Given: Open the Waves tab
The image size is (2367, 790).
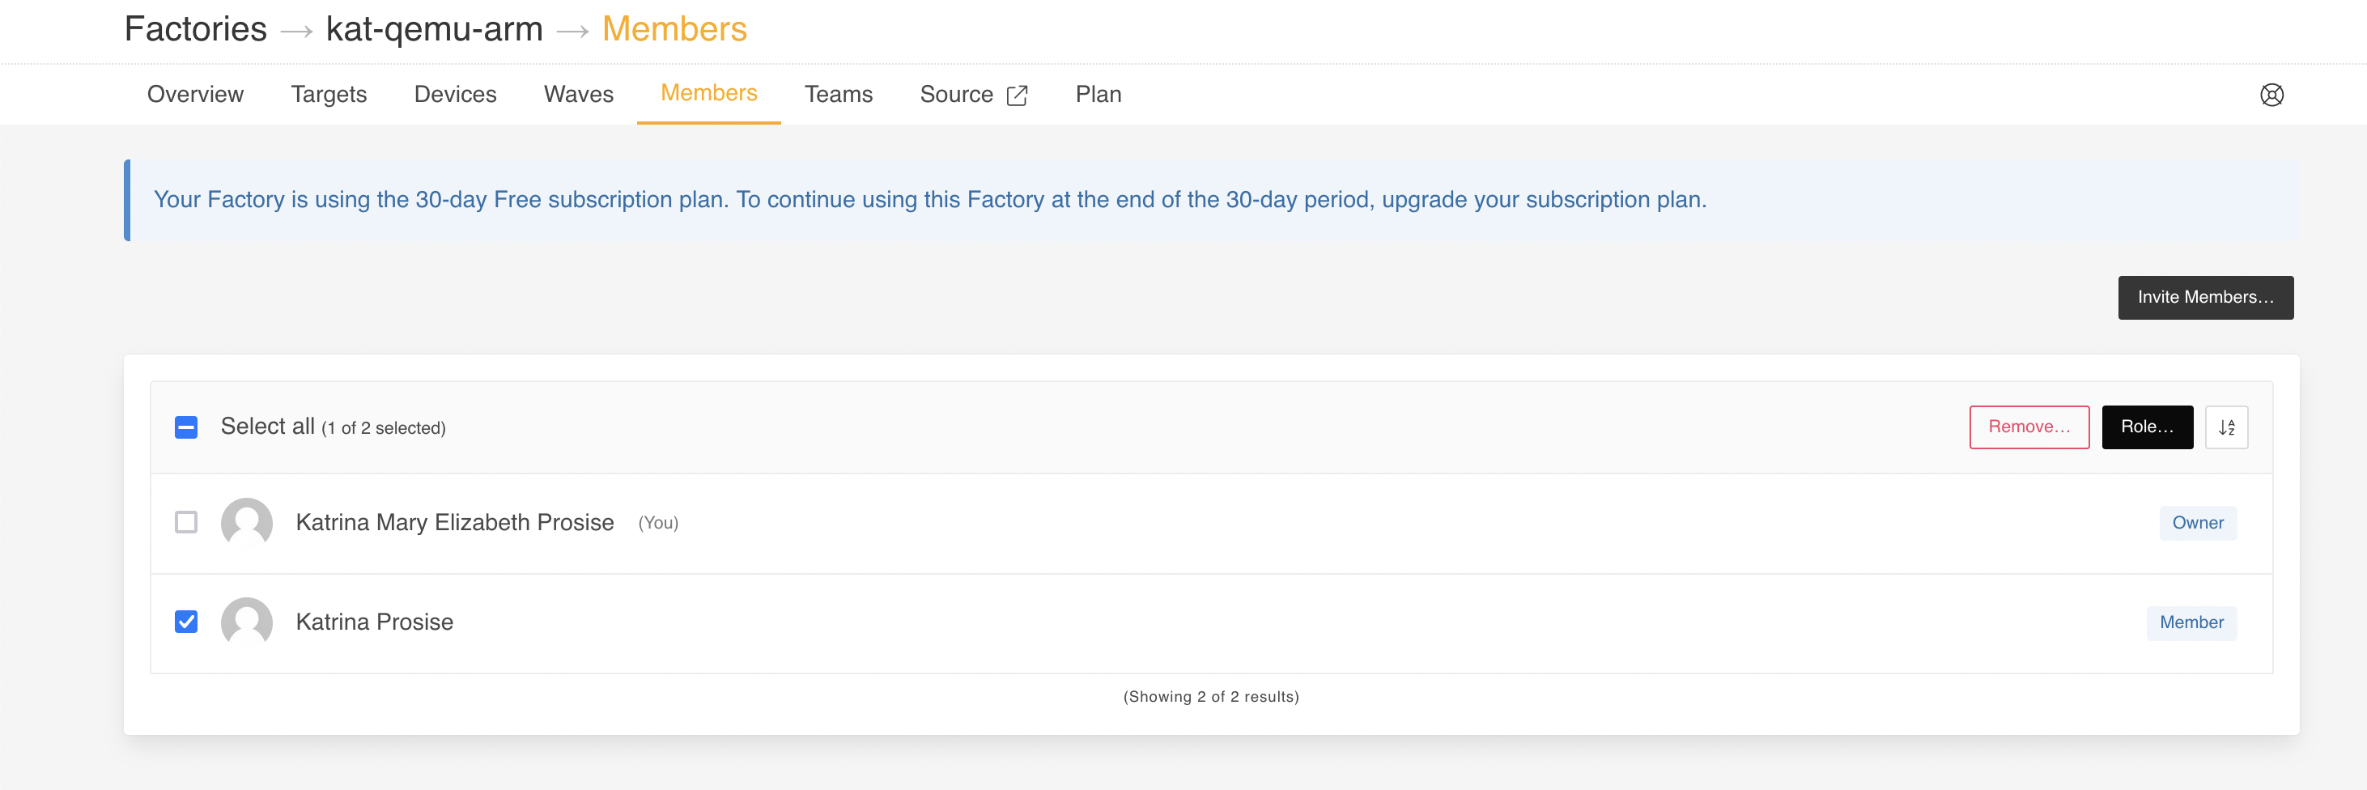Looking at the screenshot, I should [578, 94].
